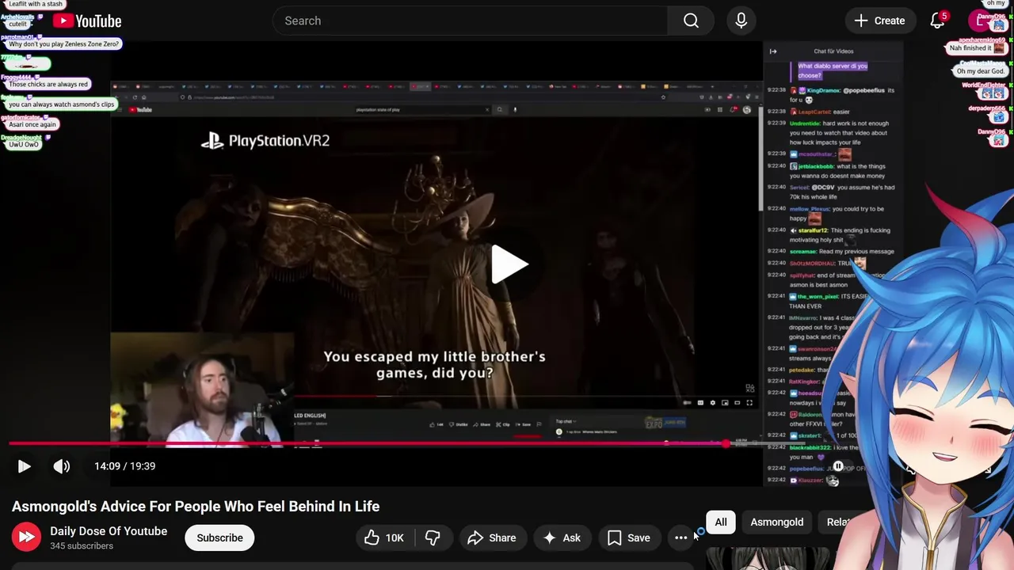This screenshot has width=1014, height=570.
Task: Open the notifications bell
Action: click(937, 21)
